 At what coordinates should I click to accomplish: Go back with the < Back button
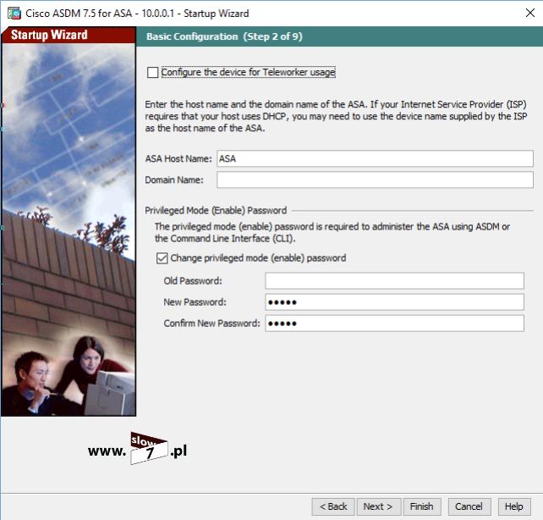pos(333,506)
